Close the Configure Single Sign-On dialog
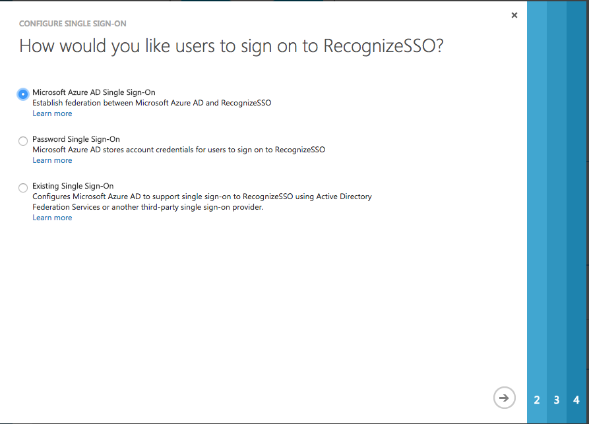589x424 pixels. point(514,15)
